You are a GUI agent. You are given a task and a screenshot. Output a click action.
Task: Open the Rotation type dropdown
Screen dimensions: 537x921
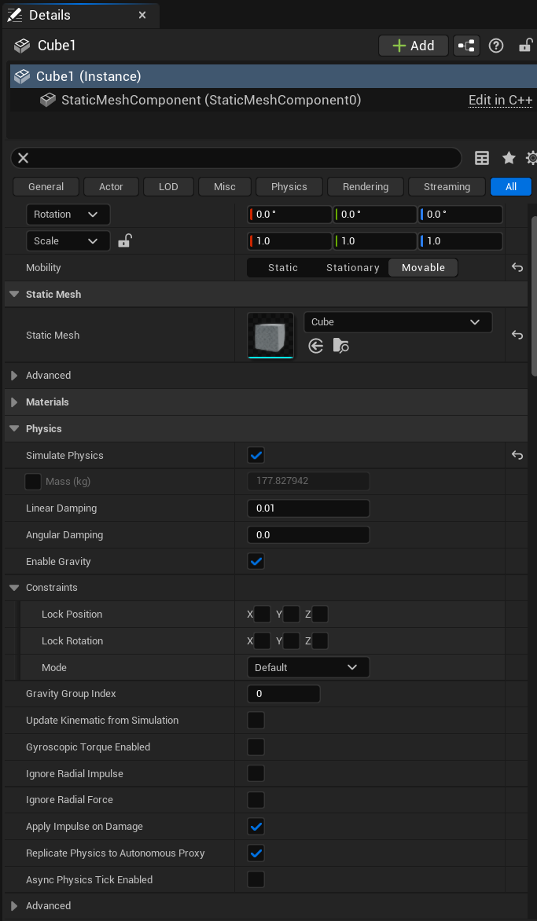coord(68,215)
